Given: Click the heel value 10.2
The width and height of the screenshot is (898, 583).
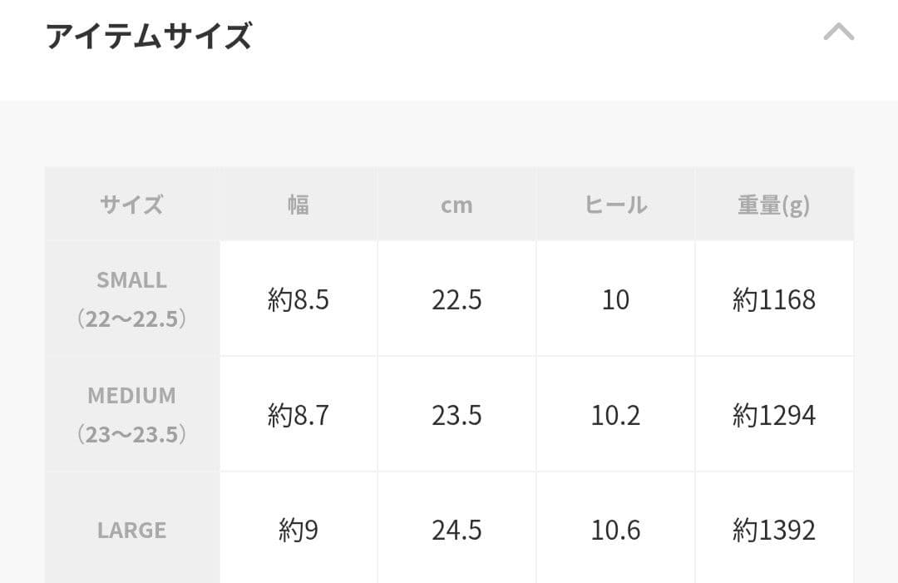Looking at the screenshot, I should coord(615,415).
